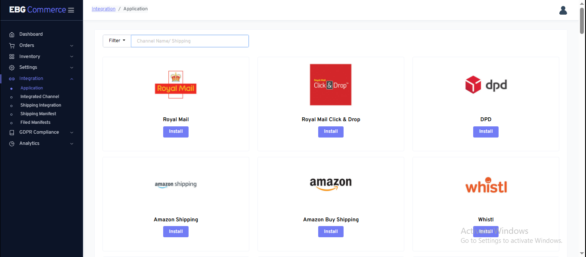Click the GDPR Compliance icon
586x257 pixels.
(x=12, y=132)
